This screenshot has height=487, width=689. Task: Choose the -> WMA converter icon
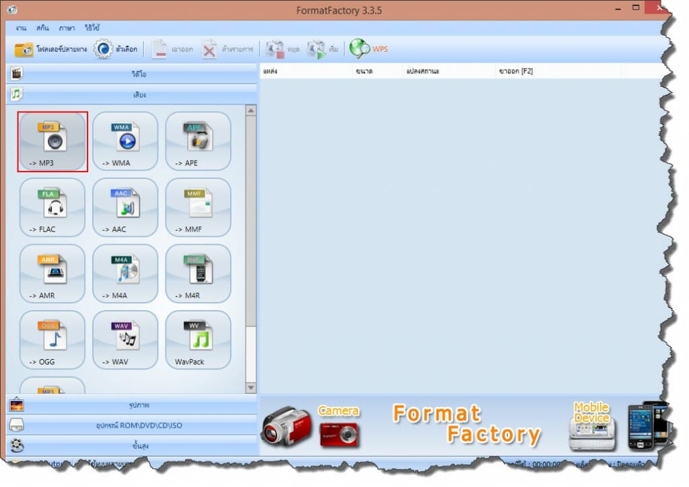(125, 141)
